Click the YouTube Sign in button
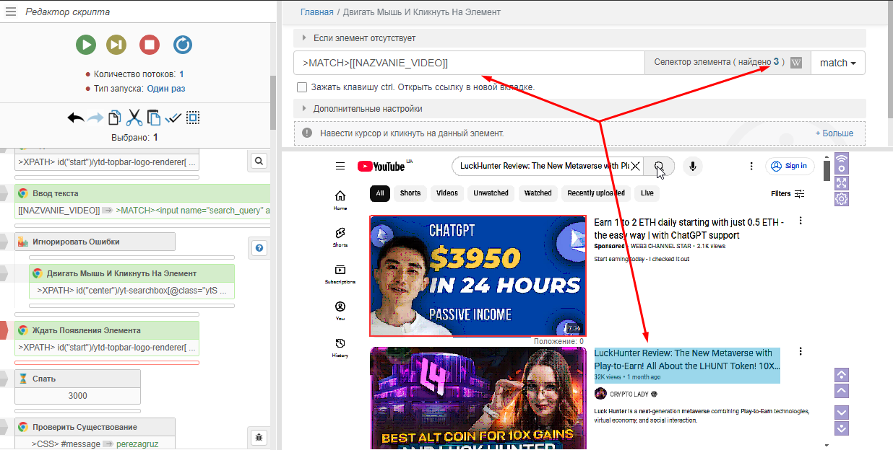 [x=790, y=166]
